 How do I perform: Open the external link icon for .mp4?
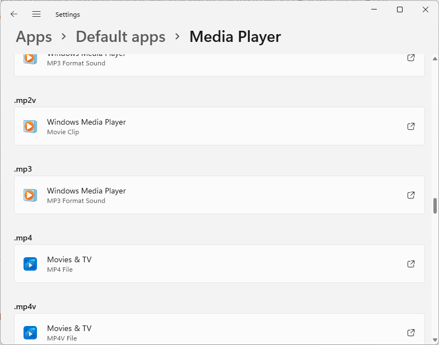click(x=411, y=264)
